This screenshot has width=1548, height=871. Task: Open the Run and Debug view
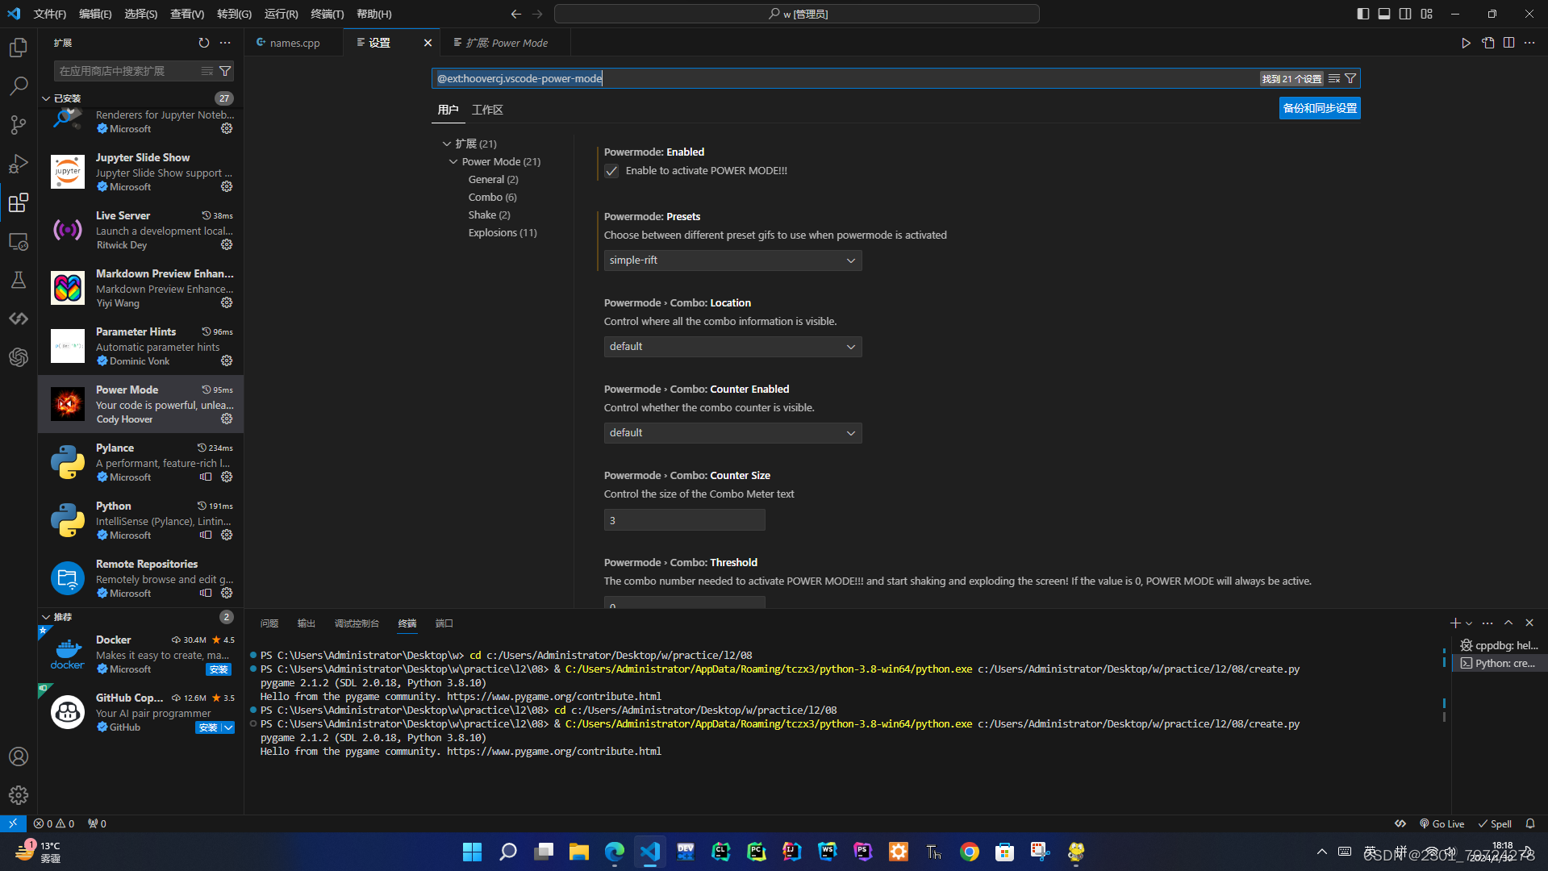coord(18,164)
